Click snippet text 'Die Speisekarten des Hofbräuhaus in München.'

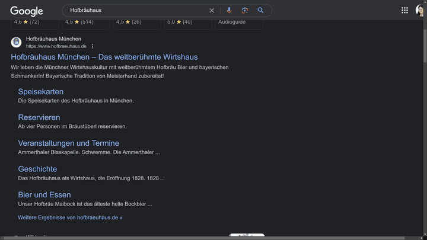click(76, 101)
